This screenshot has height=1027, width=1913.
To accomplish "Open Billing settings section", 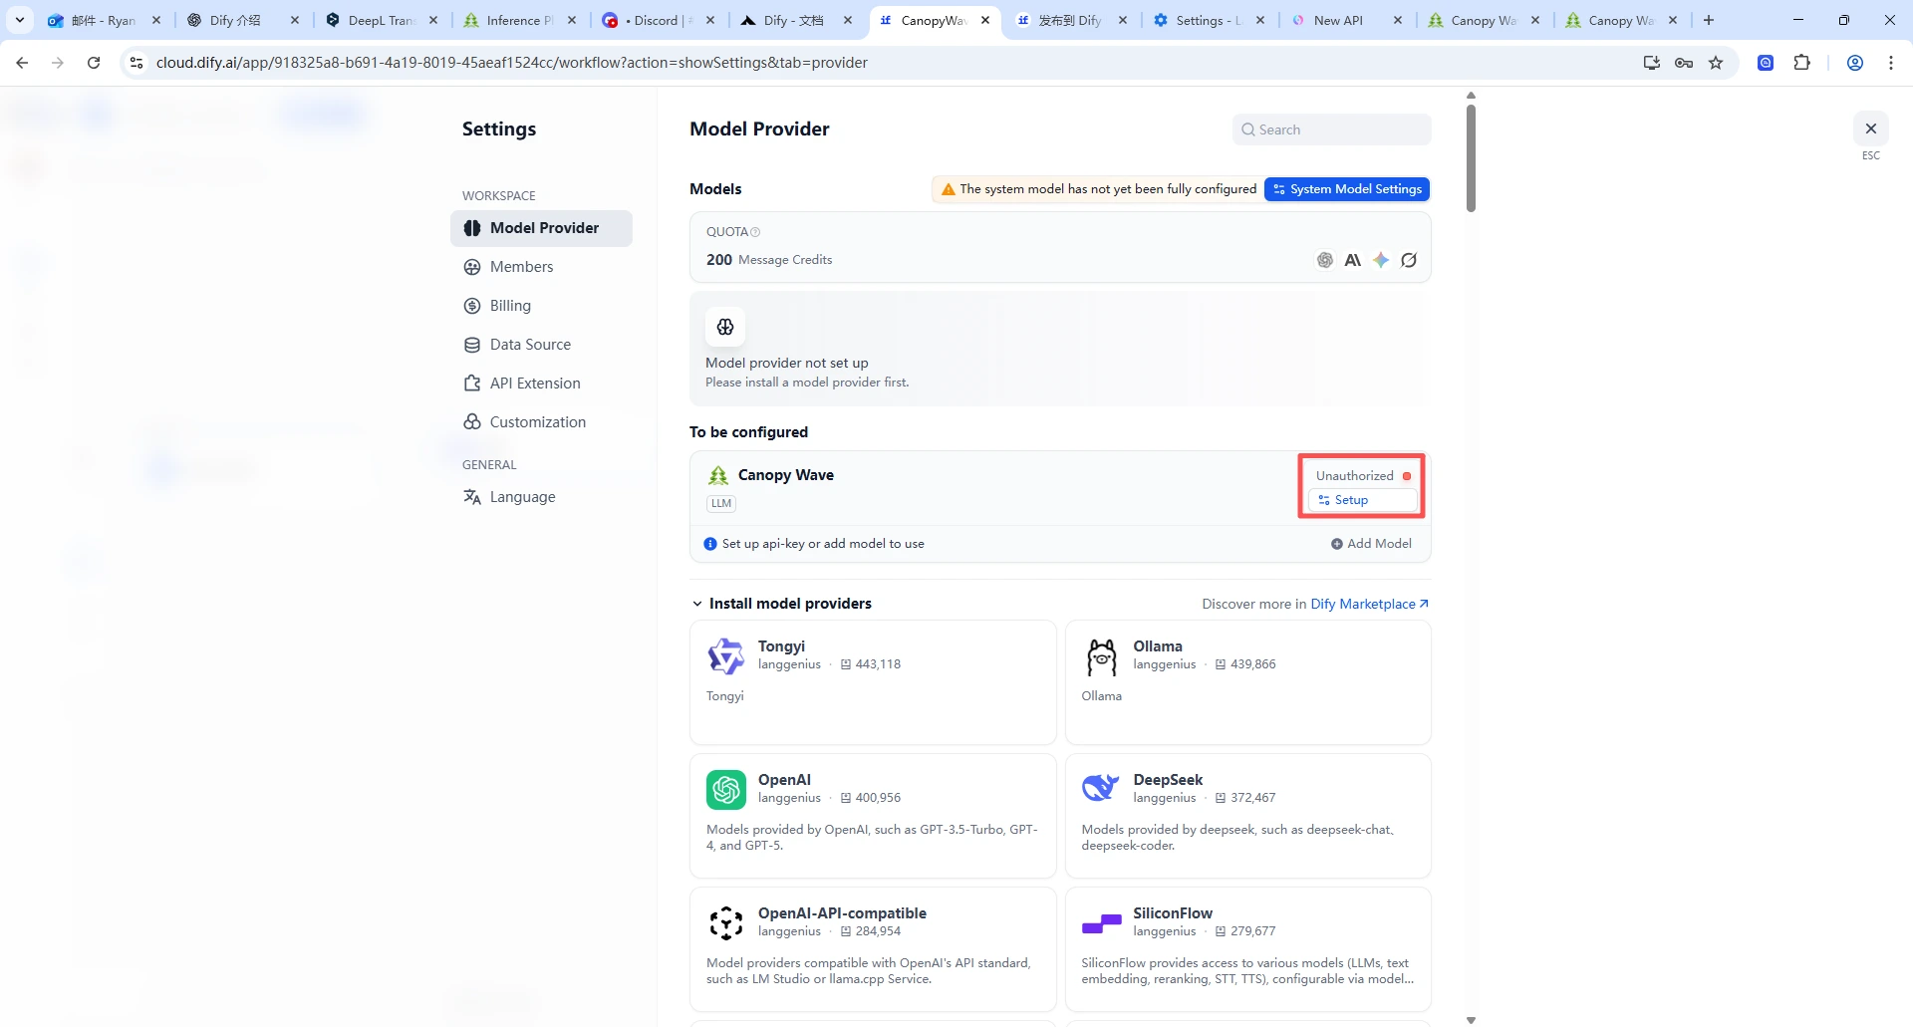I will coord(510,306).
